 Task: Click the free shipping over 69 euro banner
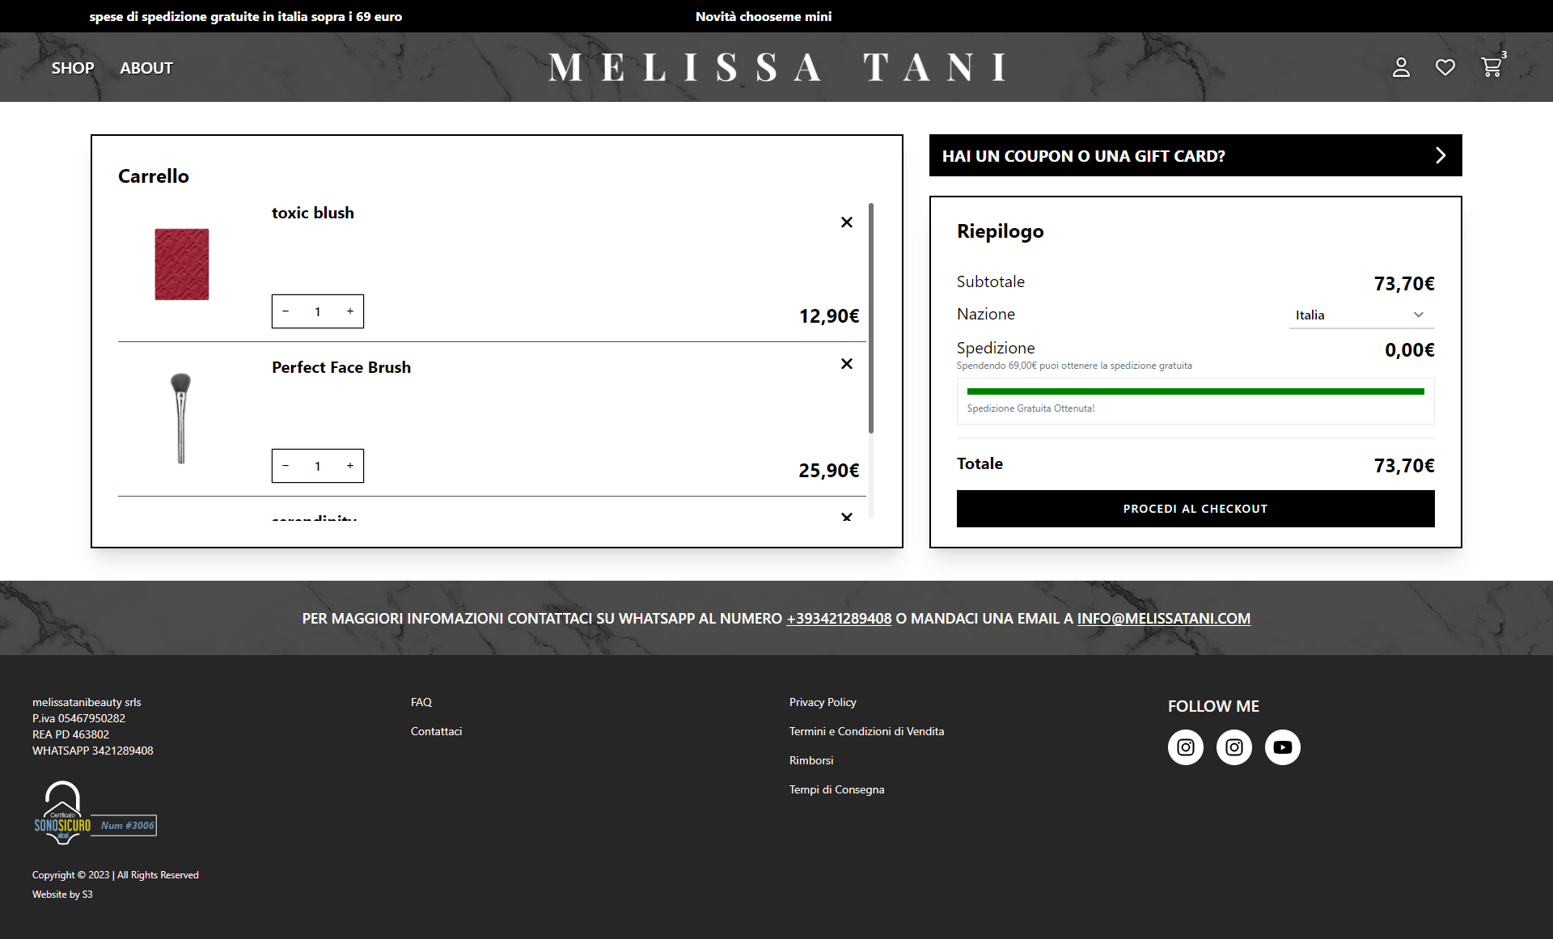pos(246,16)
